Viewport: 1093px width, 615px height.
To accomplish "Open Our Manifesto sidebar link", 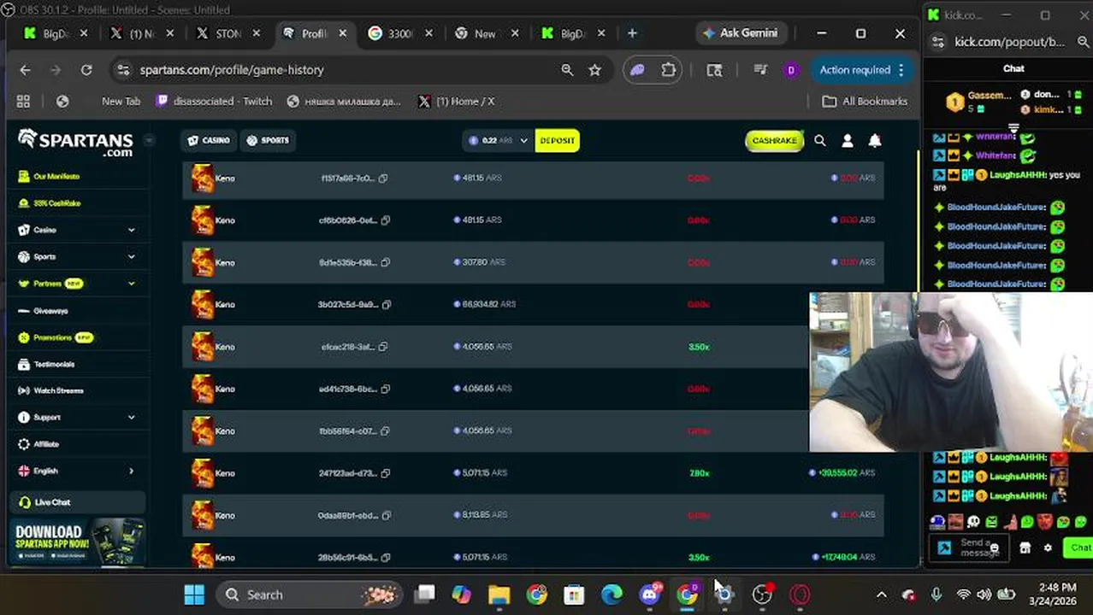I will (x=56, y=177).
